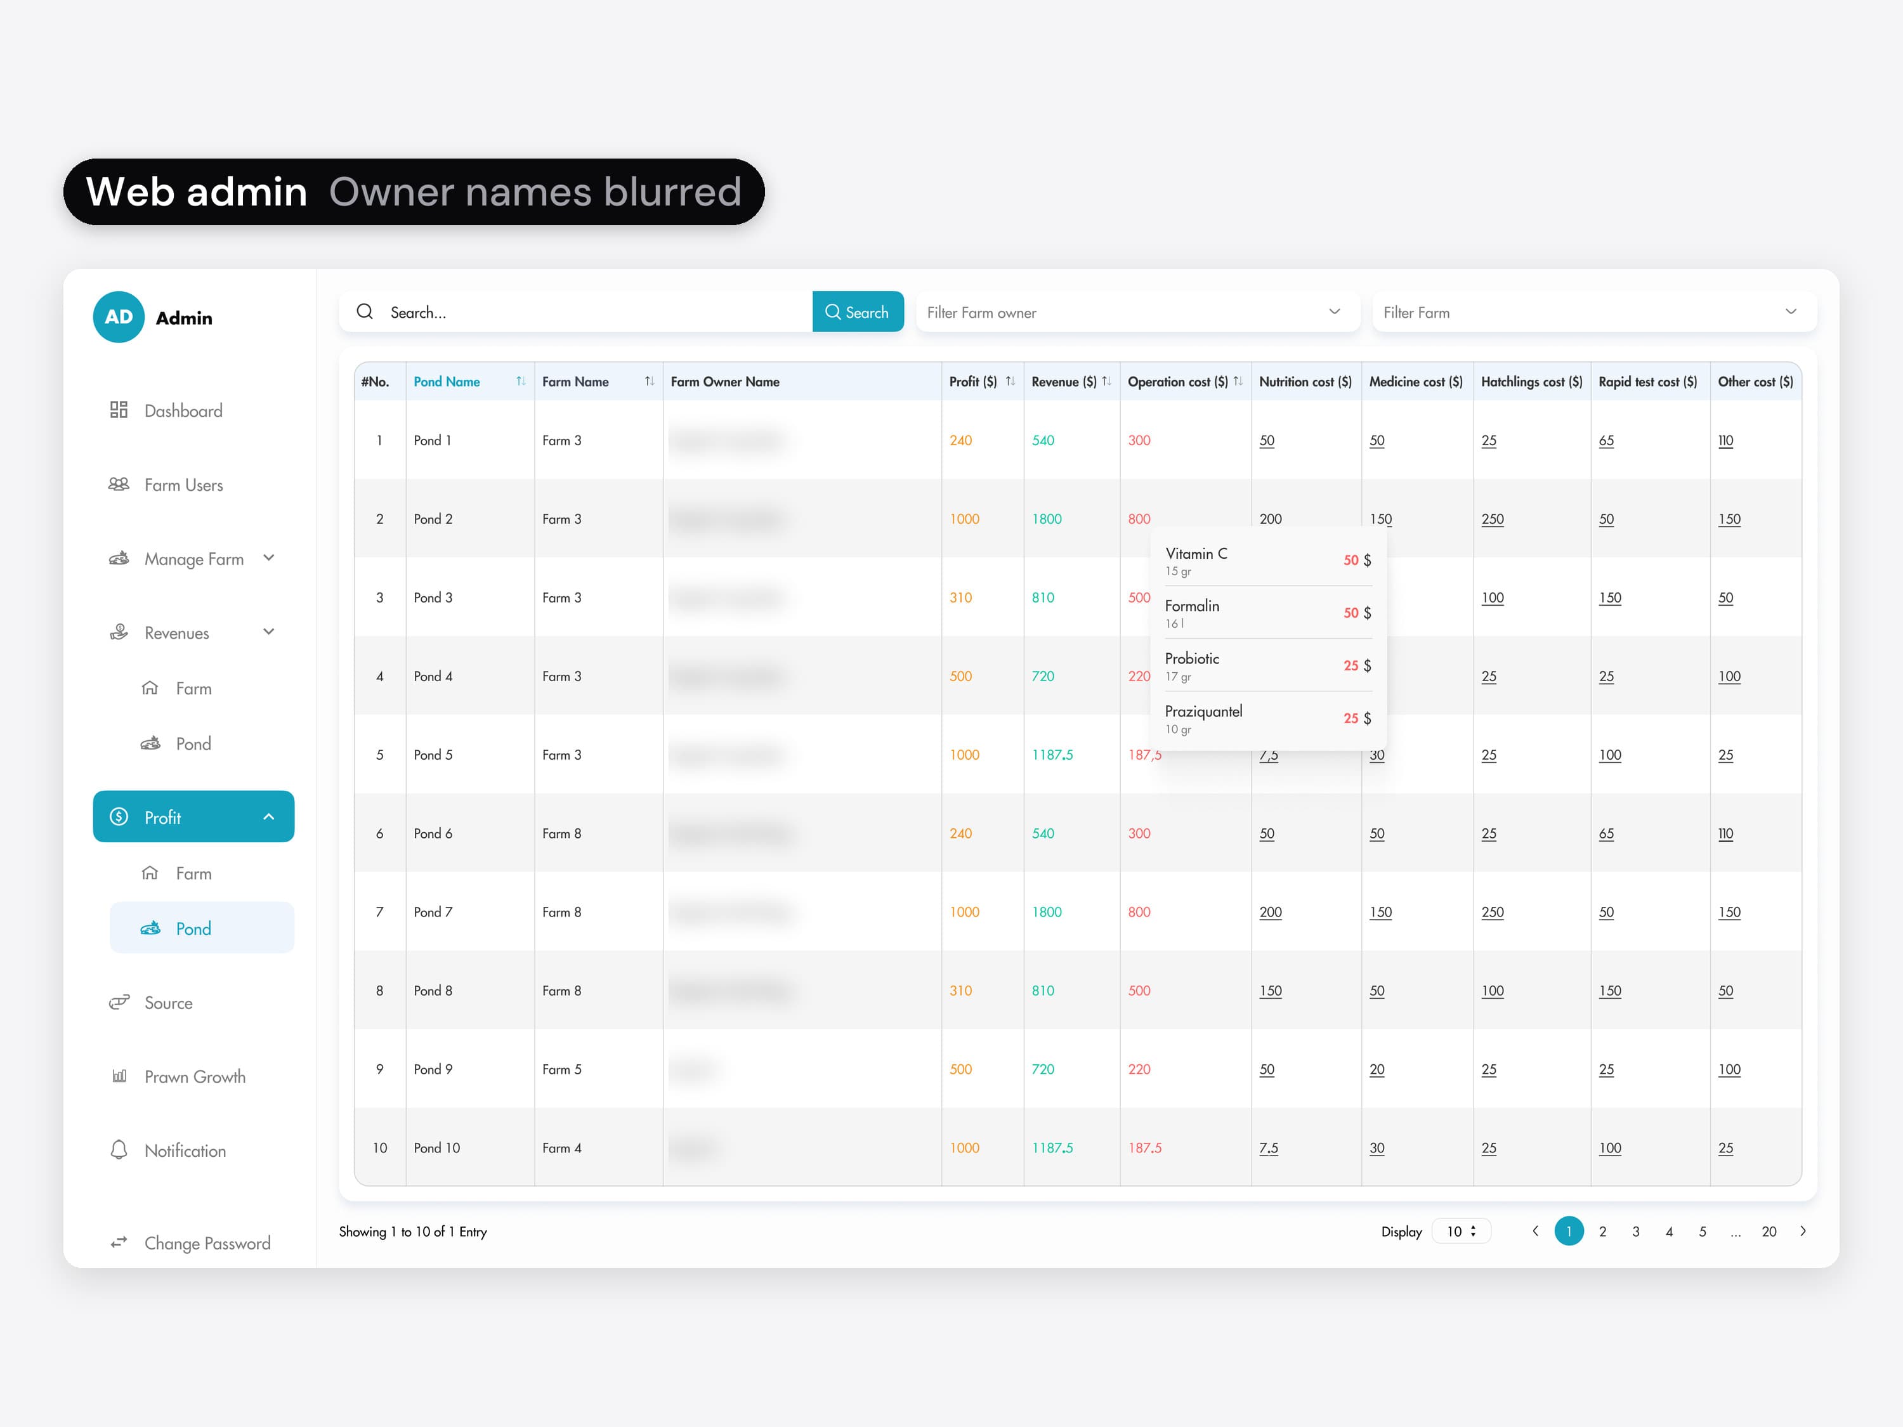The height and width of the screenshot is (1427, 1903).
Task: Select Farm under the Profit menu
Action: [x=193, y=873]
